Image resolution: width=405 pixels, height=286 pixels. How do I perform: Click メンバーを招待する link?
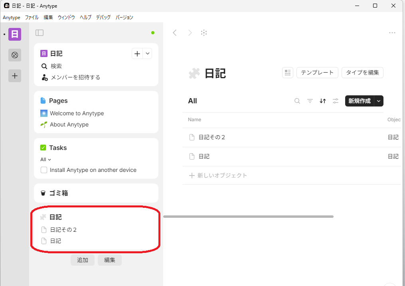(75, 77)
